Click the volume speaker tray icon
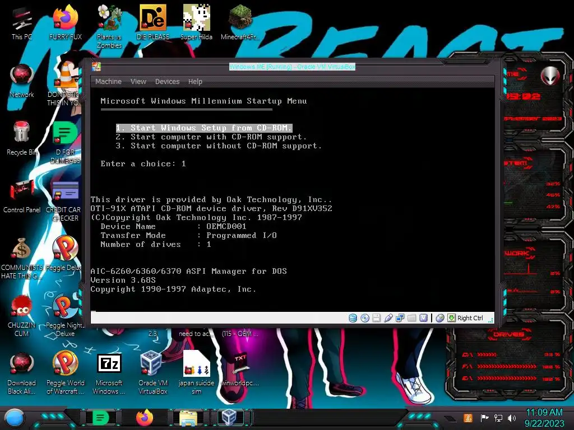This screenshot has height=430, width=574. tap(512, 418)
